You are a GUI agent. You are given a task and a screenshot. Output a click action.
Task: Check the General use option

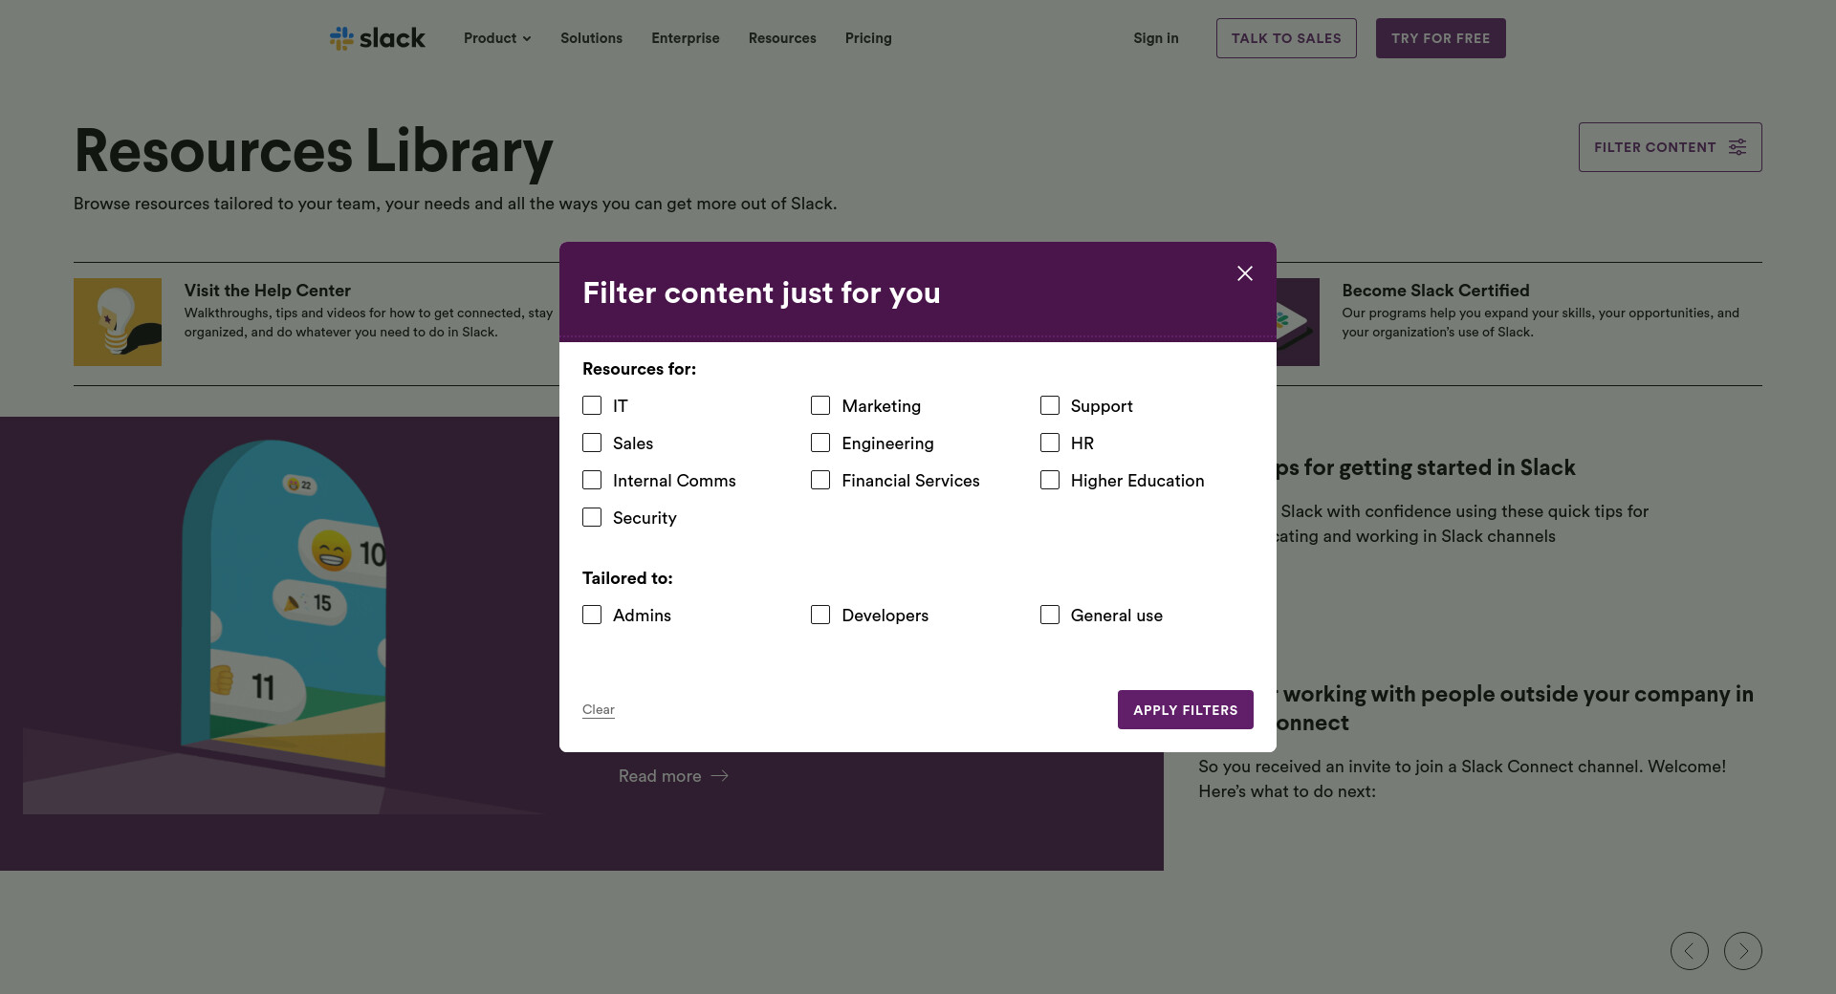point(1050,616)
